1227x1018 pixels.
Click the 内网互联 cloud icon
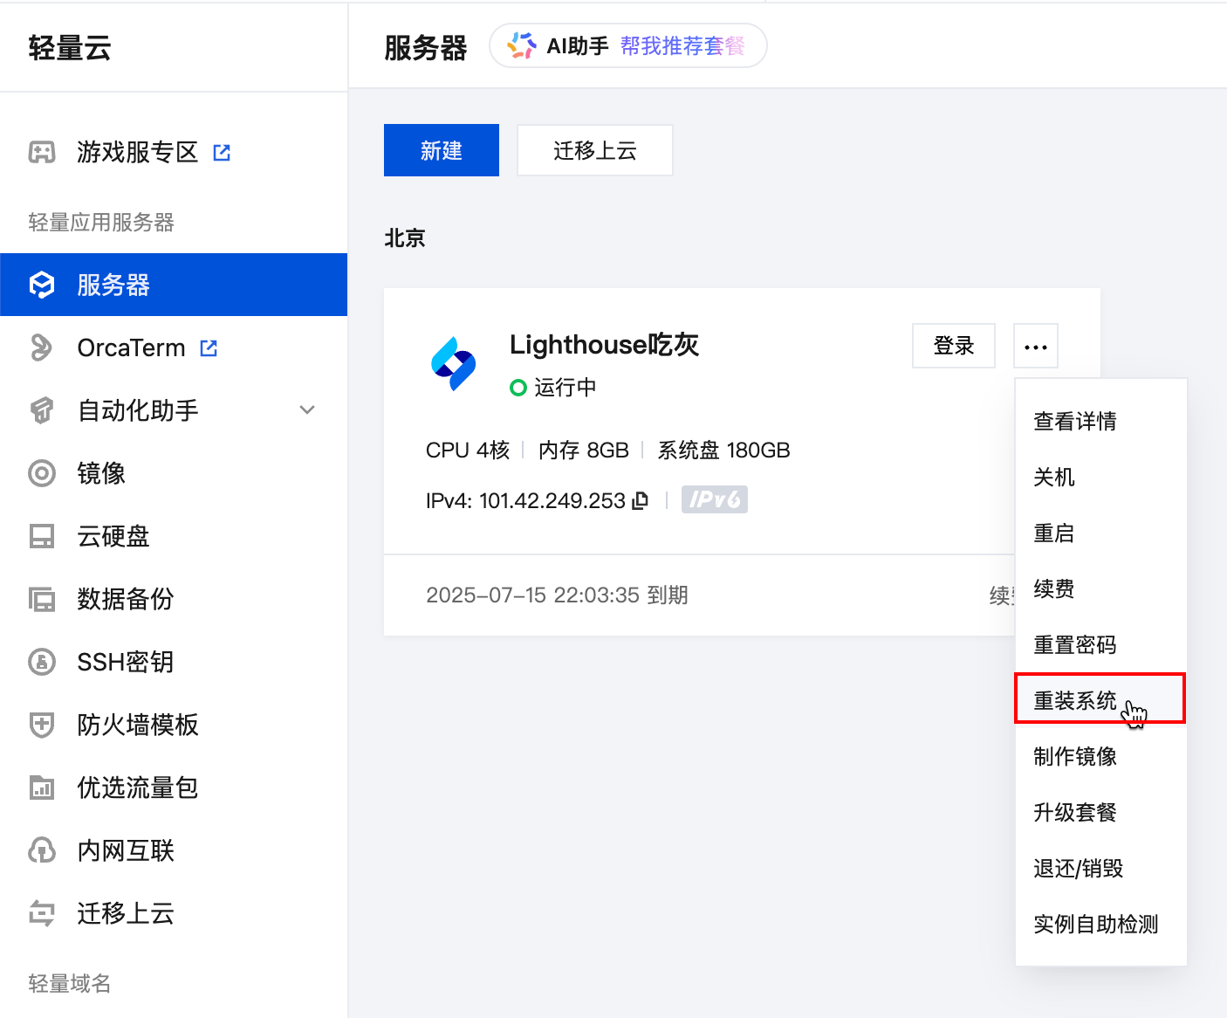point(42,850)
